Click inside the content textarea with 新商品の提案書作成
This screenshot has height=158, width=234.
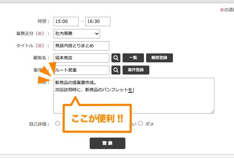(134, 96)
